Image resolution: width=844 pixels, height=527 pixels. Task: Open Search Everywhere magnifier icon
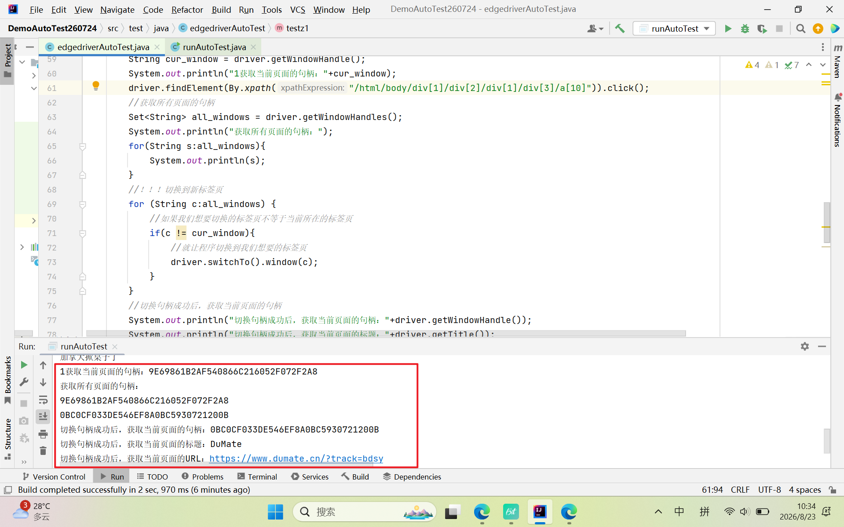tap(800, 29)
